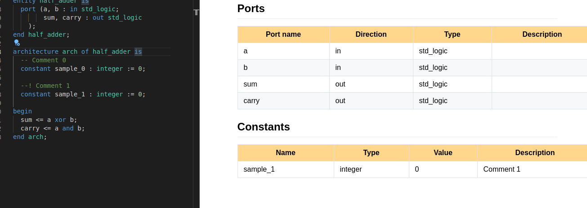Click the Description header in Ports table
The image size is (587, 208).
[x=542, y=35]
